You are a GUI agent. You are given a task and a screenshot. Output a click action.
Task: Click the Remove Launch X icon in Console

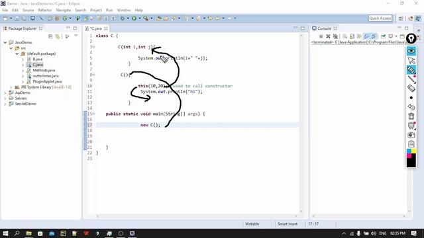click(x=328, y=36)
